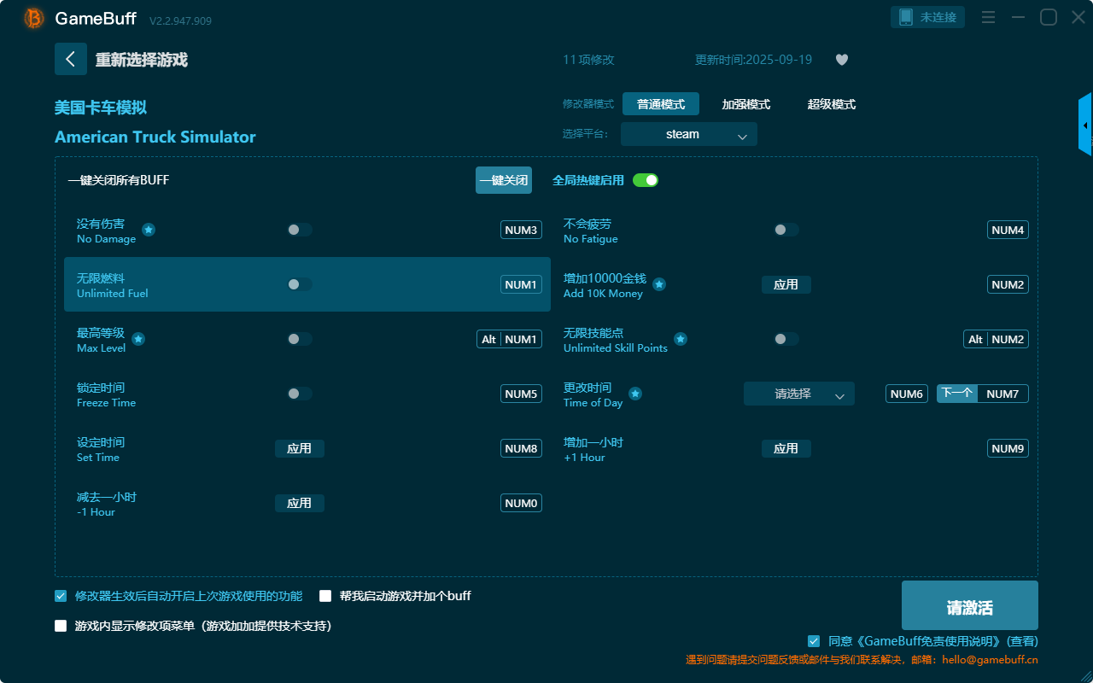Click the 请激活 activate button

tap(970, 605)
